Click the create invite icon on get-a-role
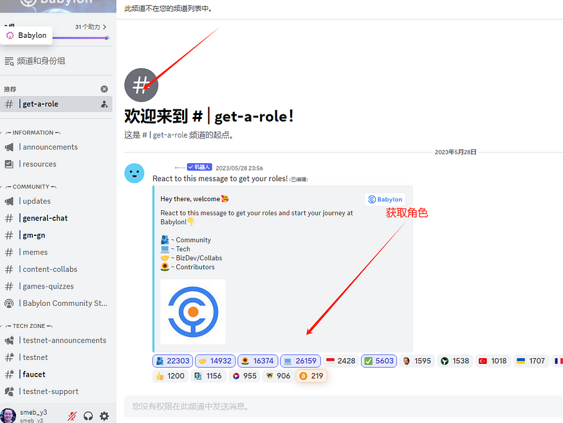 coord(104,104)
